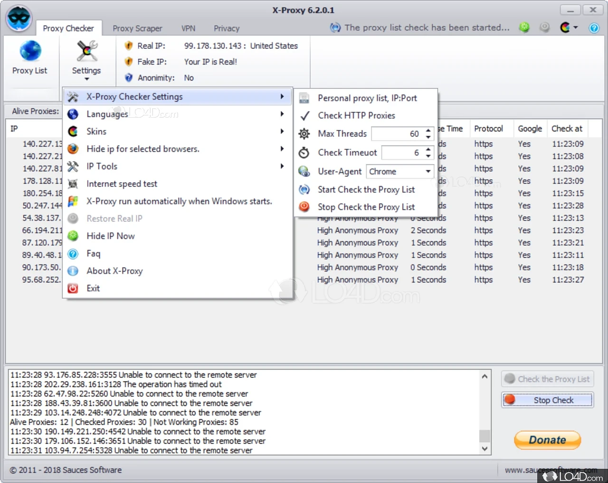Click the red Exit power icon
608x483 pixels.
click(73, 288)
